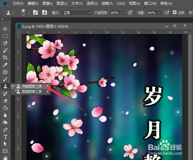This screenshot has width=193, height=160.
Task: Maximize the 0.png document window
Action: click(175, 26)
